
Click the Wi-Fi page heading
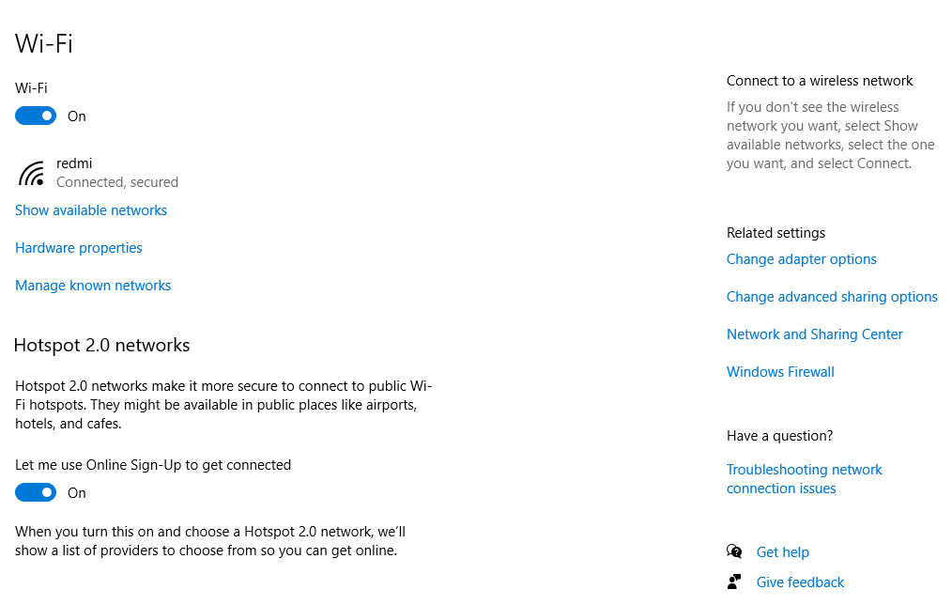coord(43,43)
